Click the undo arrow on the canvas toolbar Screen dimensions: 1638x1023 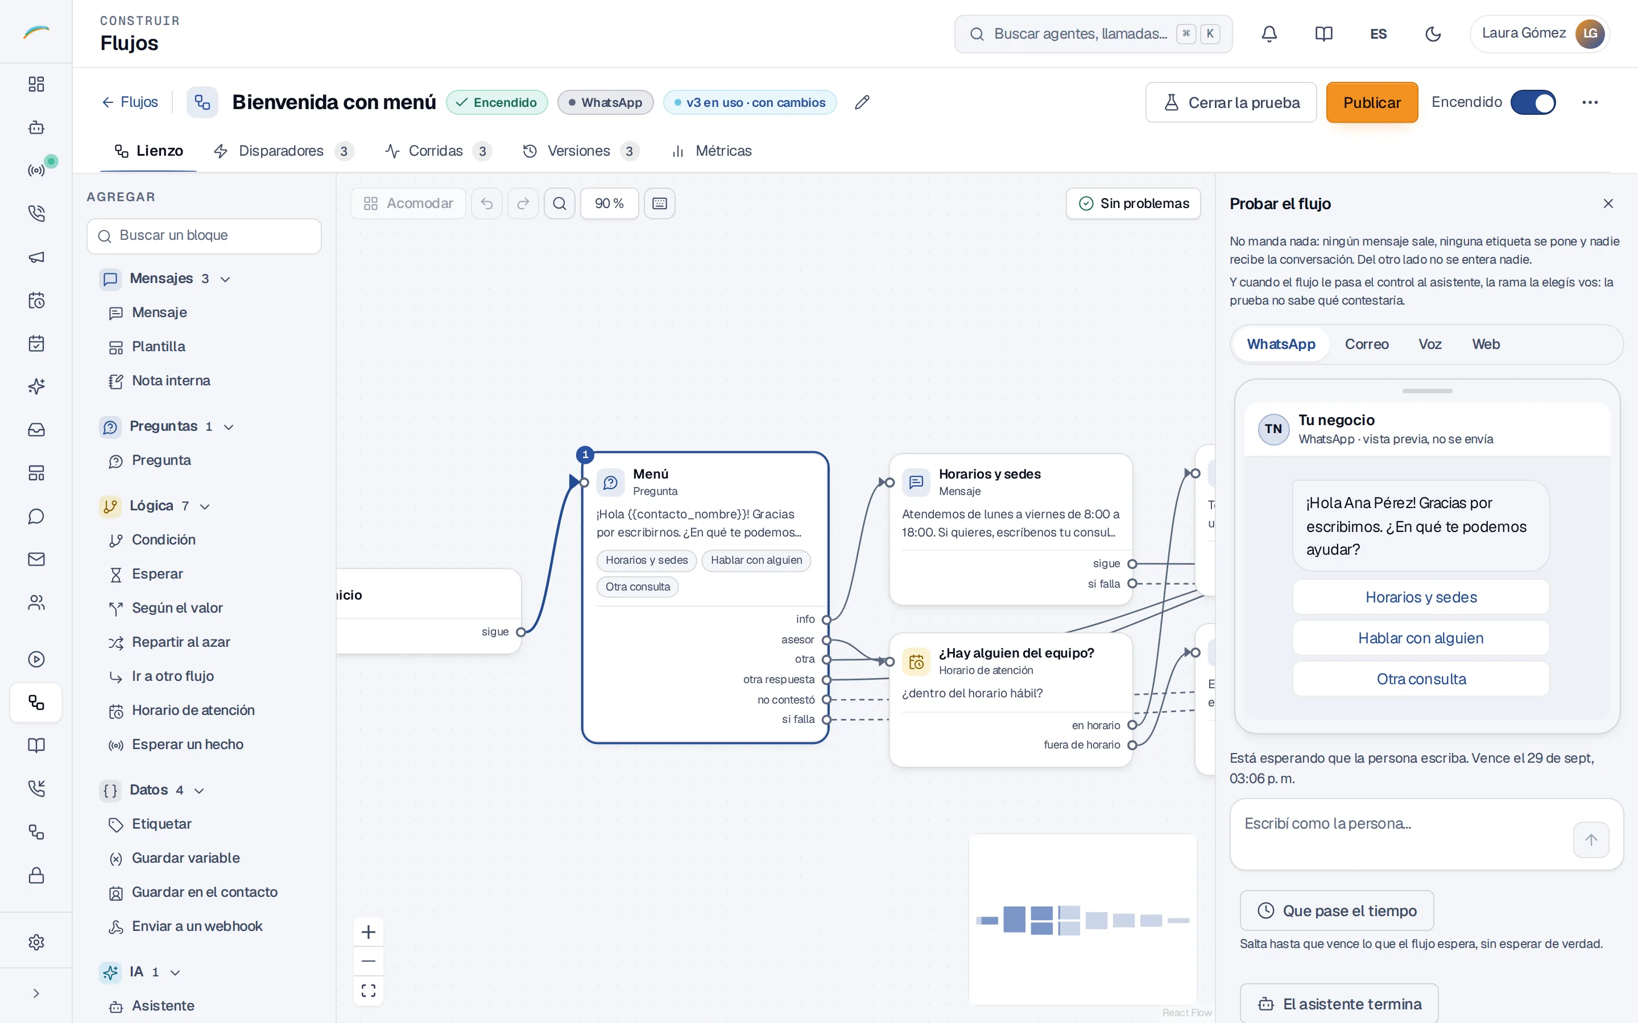click(x=487, y=203)
